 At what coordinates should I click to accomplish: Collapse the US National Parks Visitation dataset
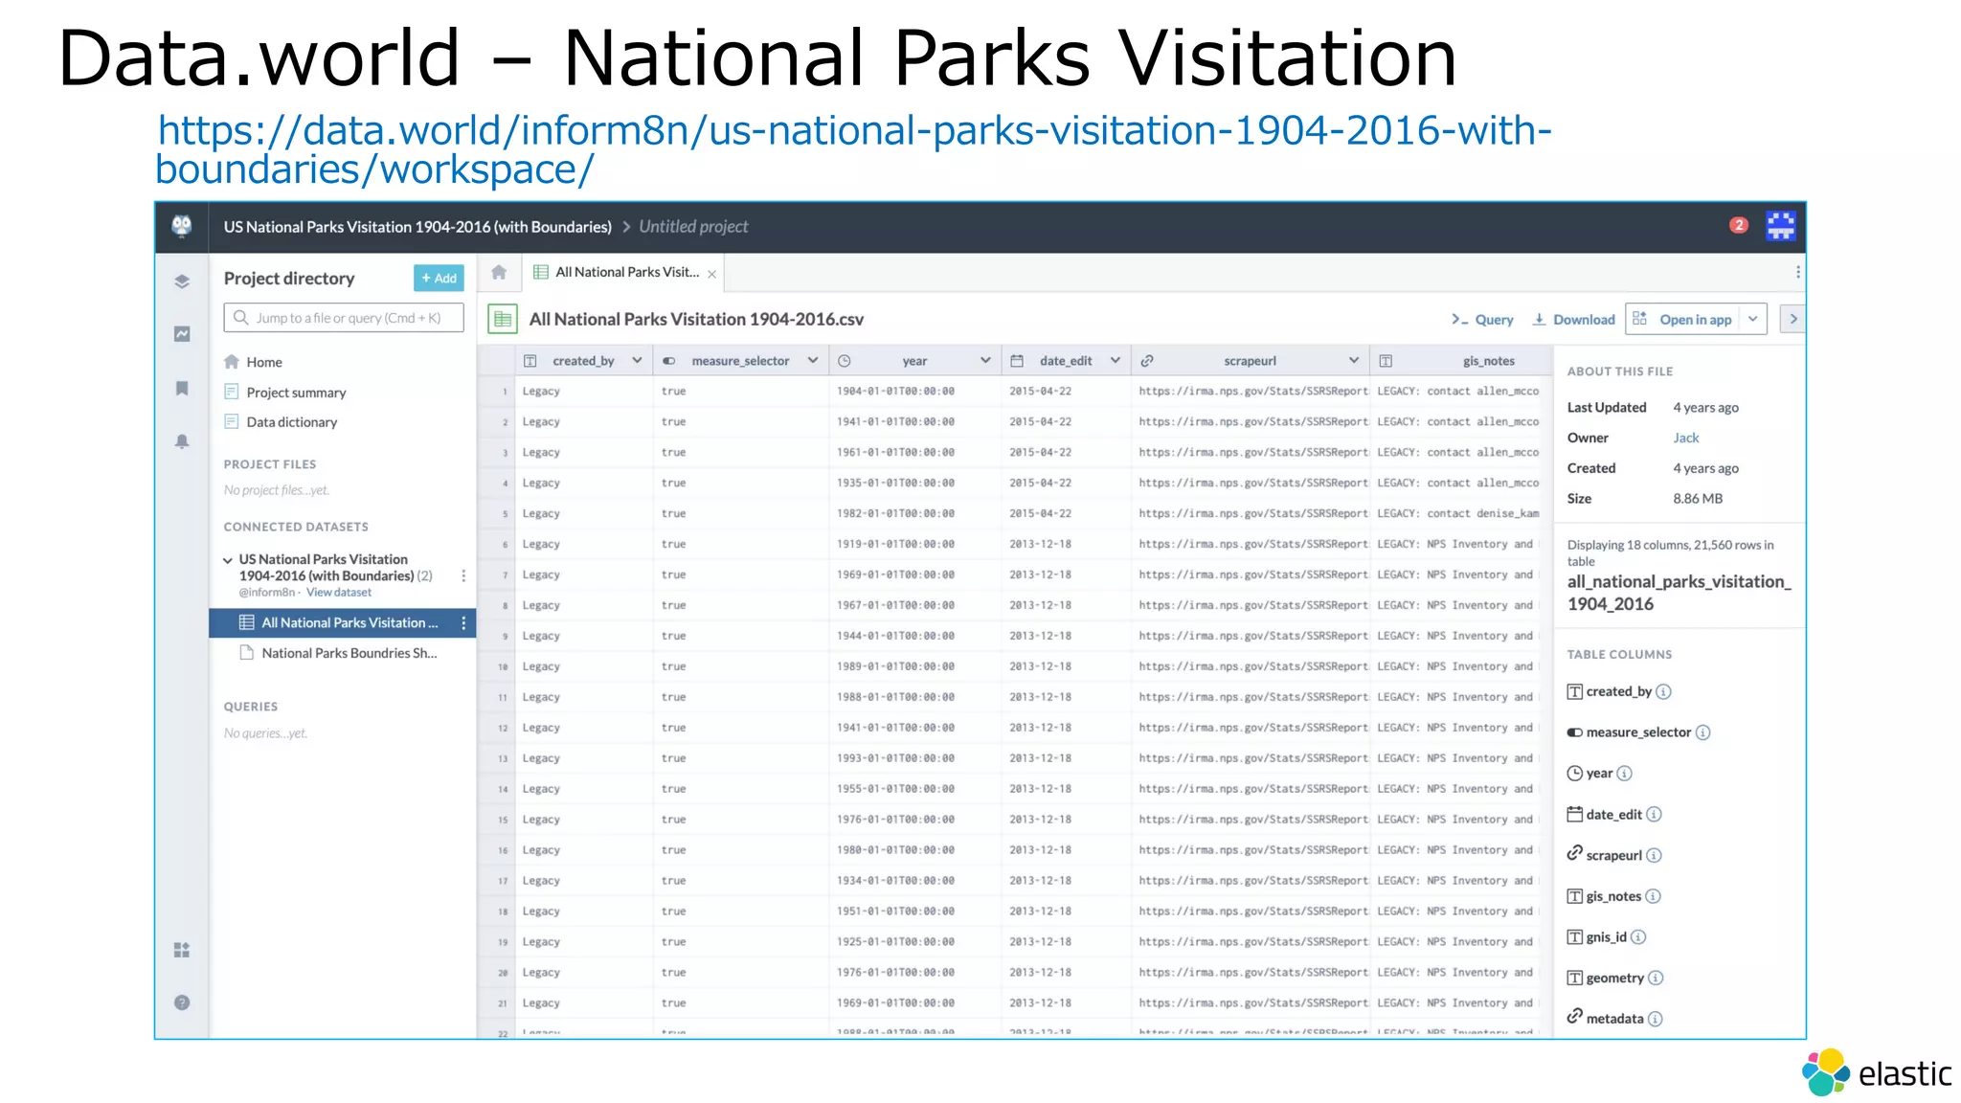click(228, 560)
